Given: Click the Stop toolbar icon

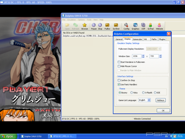Looking at the screenshot, I should (100, 25).
